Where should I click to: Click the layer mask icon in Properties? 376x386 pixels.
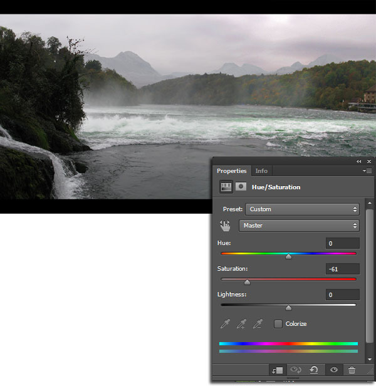tap(241, 187)
